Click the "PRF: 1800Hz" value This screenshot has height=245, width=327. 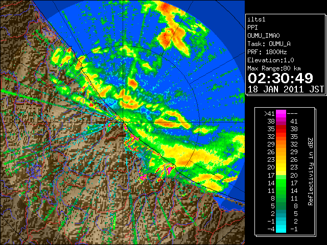pos(267,52)
